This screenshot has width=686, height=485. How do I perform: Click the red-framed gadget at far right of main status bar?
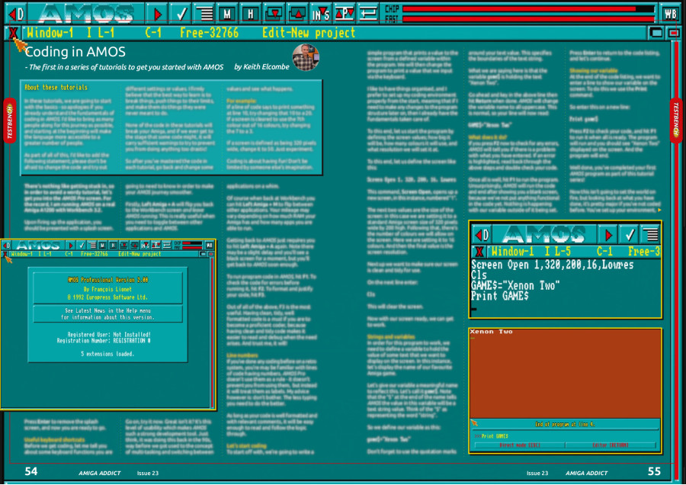point(673,33)
